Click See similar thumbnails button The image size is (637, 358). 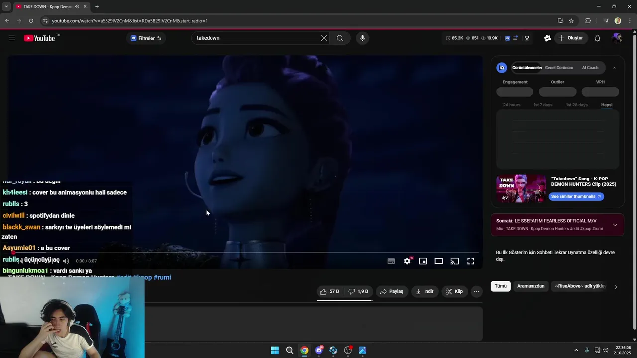pyautogui.click(x=576, y=196)
